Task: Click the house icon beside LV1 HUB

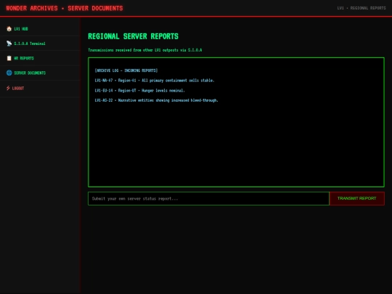Action: tap(9, 29)
